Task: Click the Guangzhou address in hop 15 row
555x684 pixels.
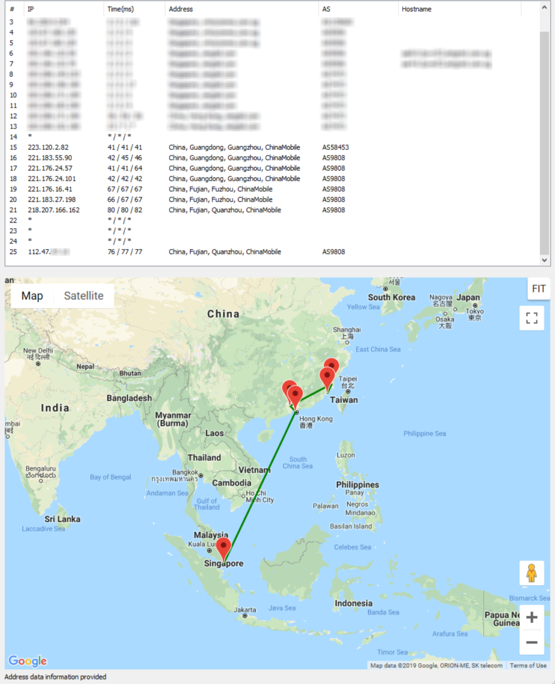Action: (x=234, y=147)
